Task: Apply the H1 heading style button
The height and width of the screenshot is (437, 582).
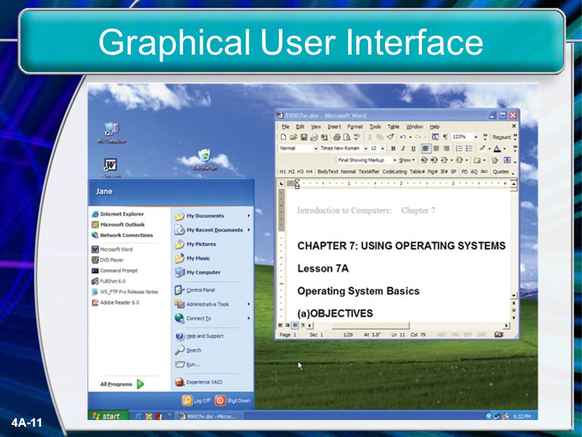Action: click(283, 172)
